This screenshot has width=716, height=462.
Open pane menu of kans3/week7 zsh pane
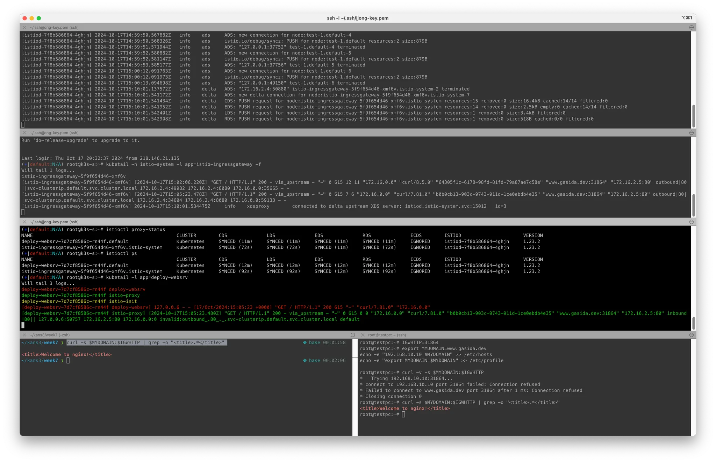coord(353,335)
